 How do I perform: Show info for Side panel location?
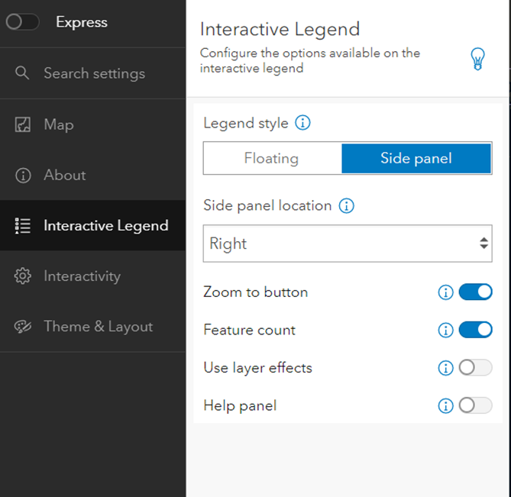click(x=347, y=206)
